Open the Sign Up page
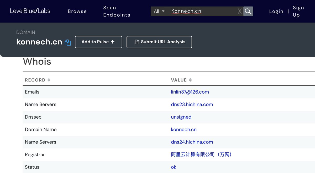The width and height of the screenshot is (315, 173). [x=298, y=11]
